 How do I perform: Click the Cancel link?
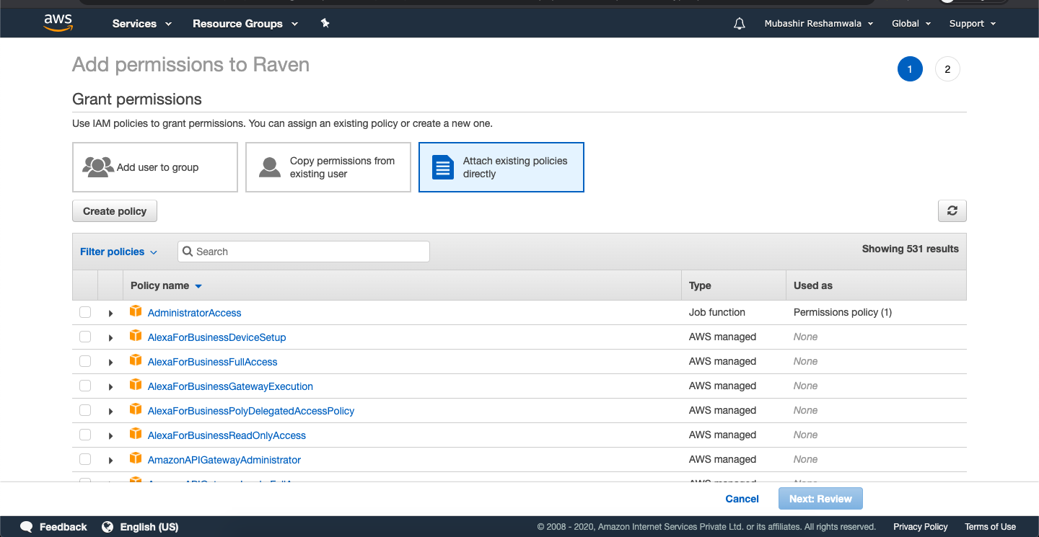tap(742, 499)
